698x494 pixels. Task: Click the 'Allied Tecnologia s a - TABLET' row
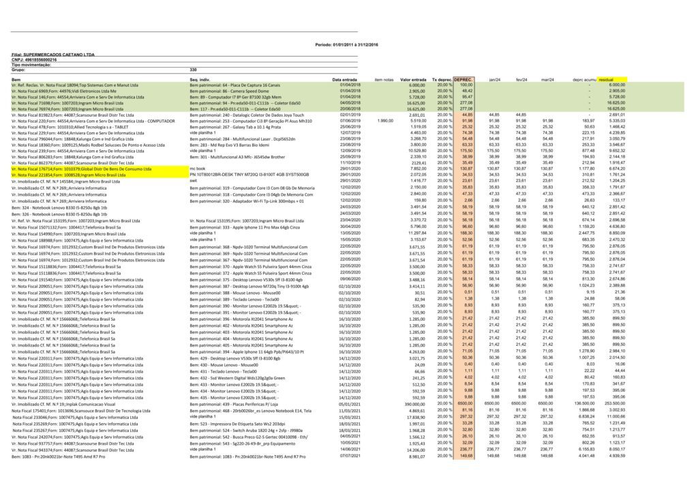[70, 127]
